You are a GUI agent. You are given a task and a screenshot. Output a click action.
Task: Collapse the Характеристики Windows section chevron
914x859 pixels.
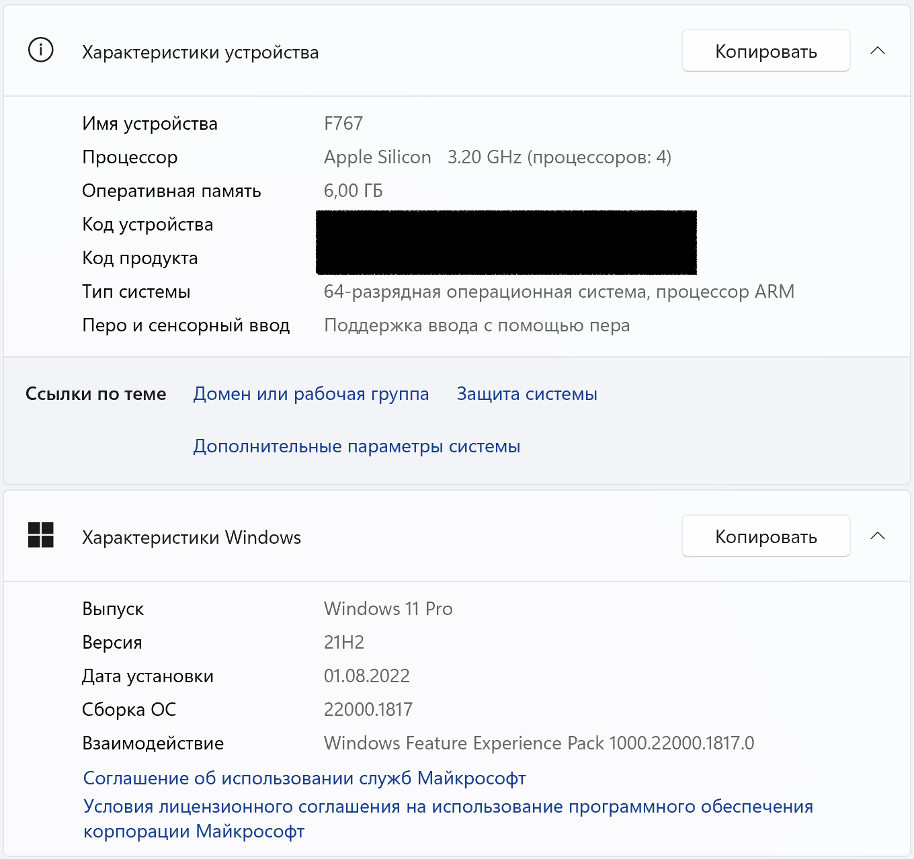[x=877, y=536]
